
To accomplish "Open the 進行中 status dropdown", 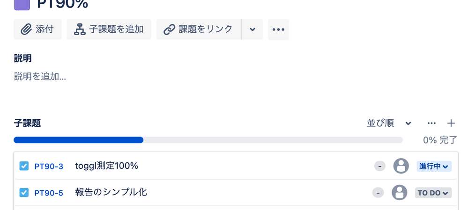I will pyautogui.click(x=434, y=166).
